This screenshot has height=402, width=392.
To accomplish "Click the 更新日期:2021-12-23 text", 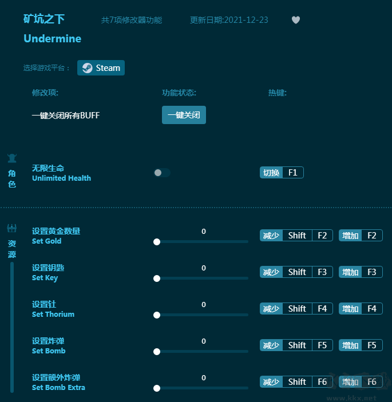I will pos(229,20).
